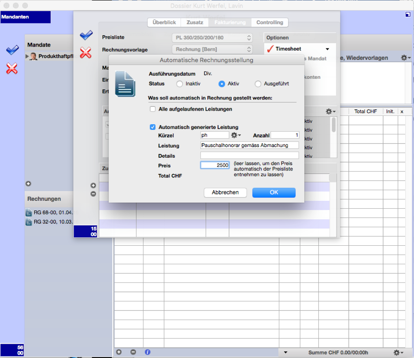Screen dimensions: 414x358
Task: Click the document icon in Automatische Rechnungsstellung dialog
Action: [125, 84]
